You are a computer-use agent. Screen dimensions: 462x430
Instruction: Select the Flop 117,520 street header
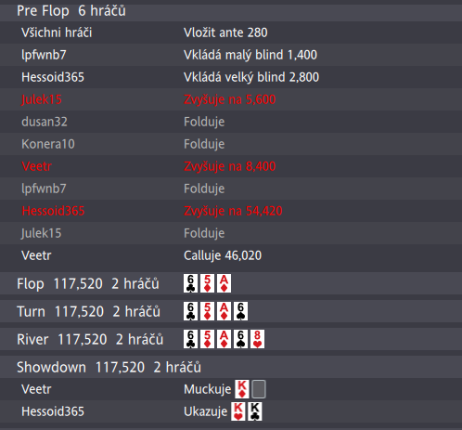click(x=231, y=283)
